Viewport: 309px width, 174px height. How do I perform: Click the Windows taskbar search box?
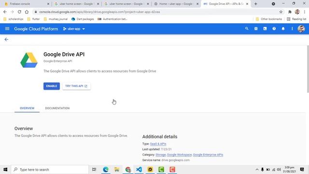tap(50, 170)
